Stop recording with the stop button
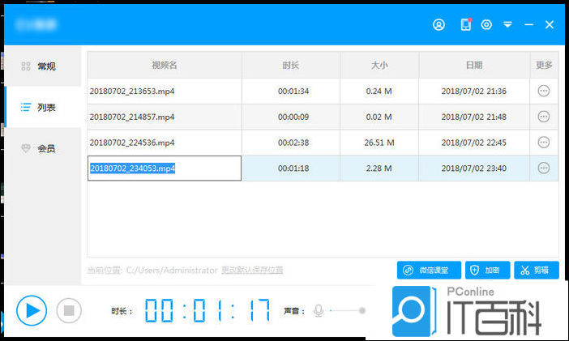This screenshot has height=341, width=569. (x=69, y=310)
